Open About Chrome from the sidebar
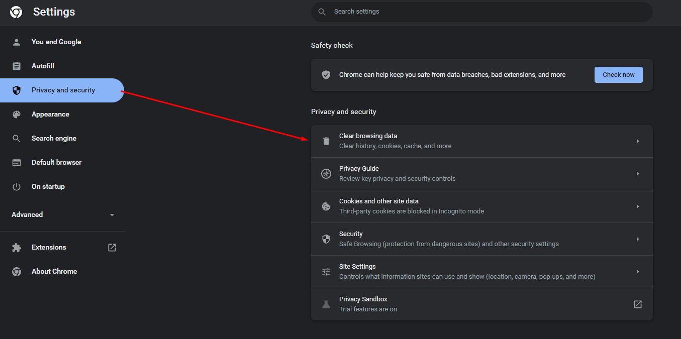681x339 pixels. pos(62,272)
